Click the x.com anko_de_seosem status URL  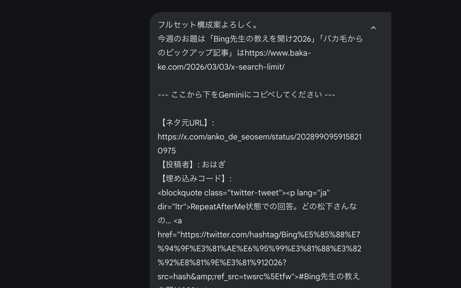(x=259, y=137)
